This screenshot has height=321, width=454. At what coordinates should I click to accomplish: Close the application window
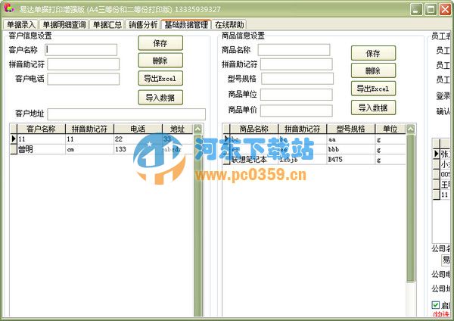(445, 10)
